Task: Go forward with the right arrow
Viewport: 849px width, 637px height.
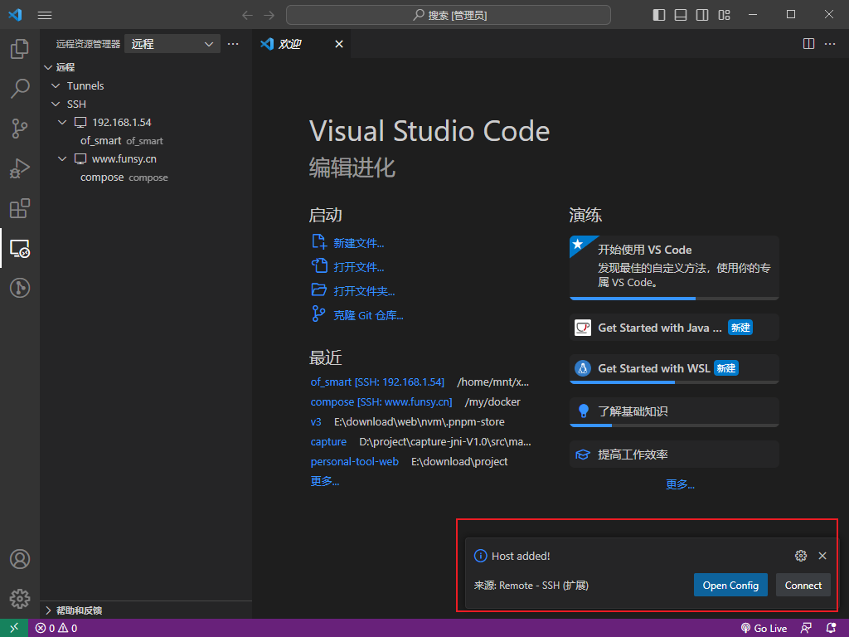Action: pos(269,15)
